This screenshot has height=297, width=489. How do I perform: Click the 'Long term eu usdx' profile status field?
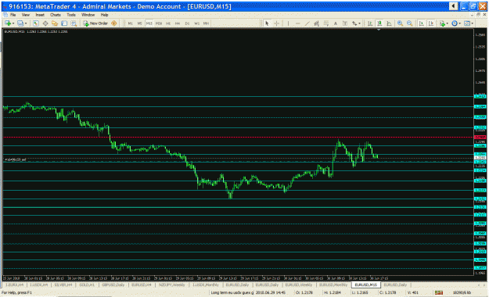pos(232,292)
